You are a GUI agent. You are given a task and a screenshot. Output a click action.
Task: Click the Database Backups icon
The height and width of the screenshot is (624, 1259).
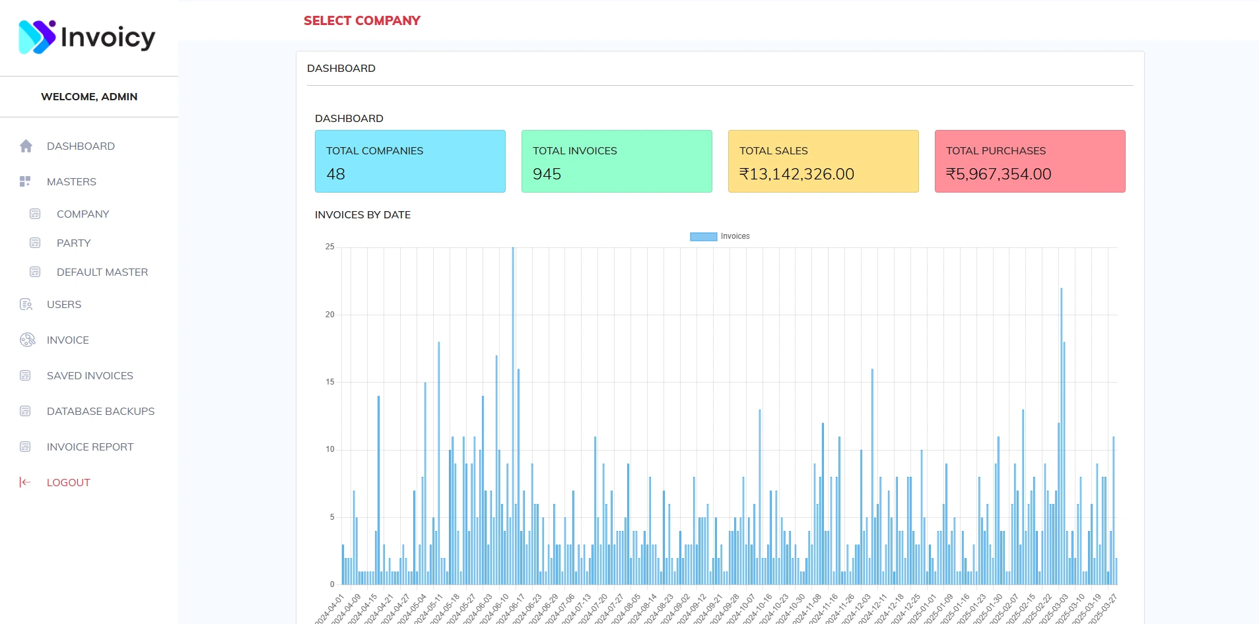click(x=26, y=412)
